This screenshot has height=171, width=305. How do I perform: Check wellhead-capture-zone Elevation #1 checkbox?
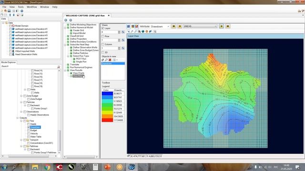pyautogui.click(x=10, y=29)
